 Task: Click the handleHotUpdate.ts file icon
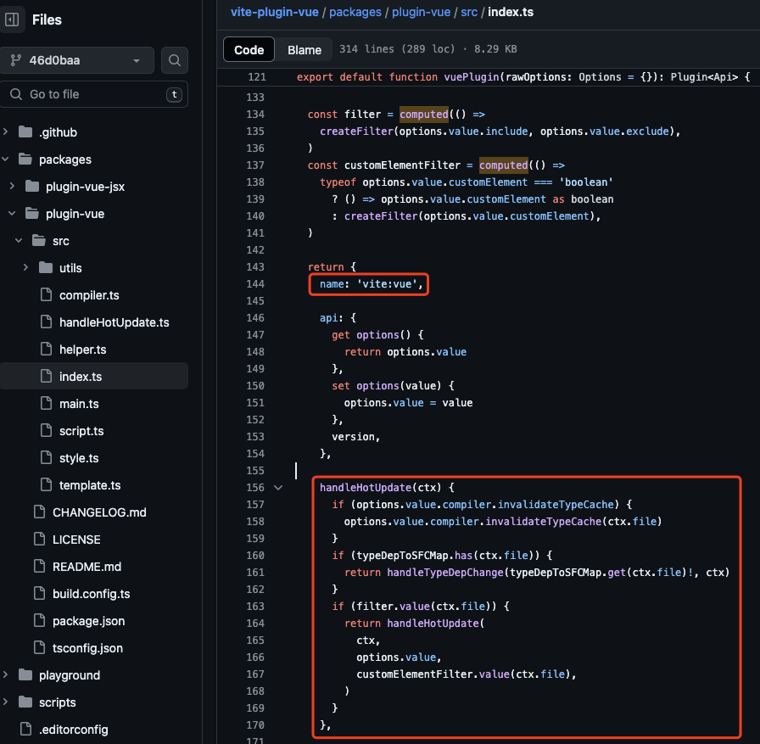46,322
